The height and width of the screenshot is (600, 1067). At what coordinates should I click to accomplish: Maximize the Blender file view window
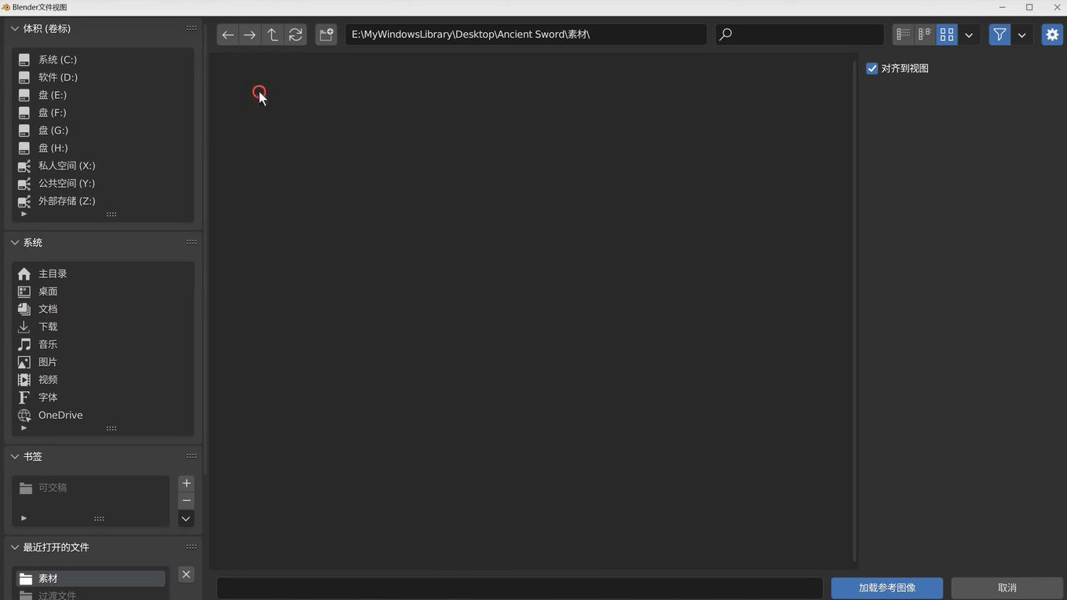[1029, 7]
